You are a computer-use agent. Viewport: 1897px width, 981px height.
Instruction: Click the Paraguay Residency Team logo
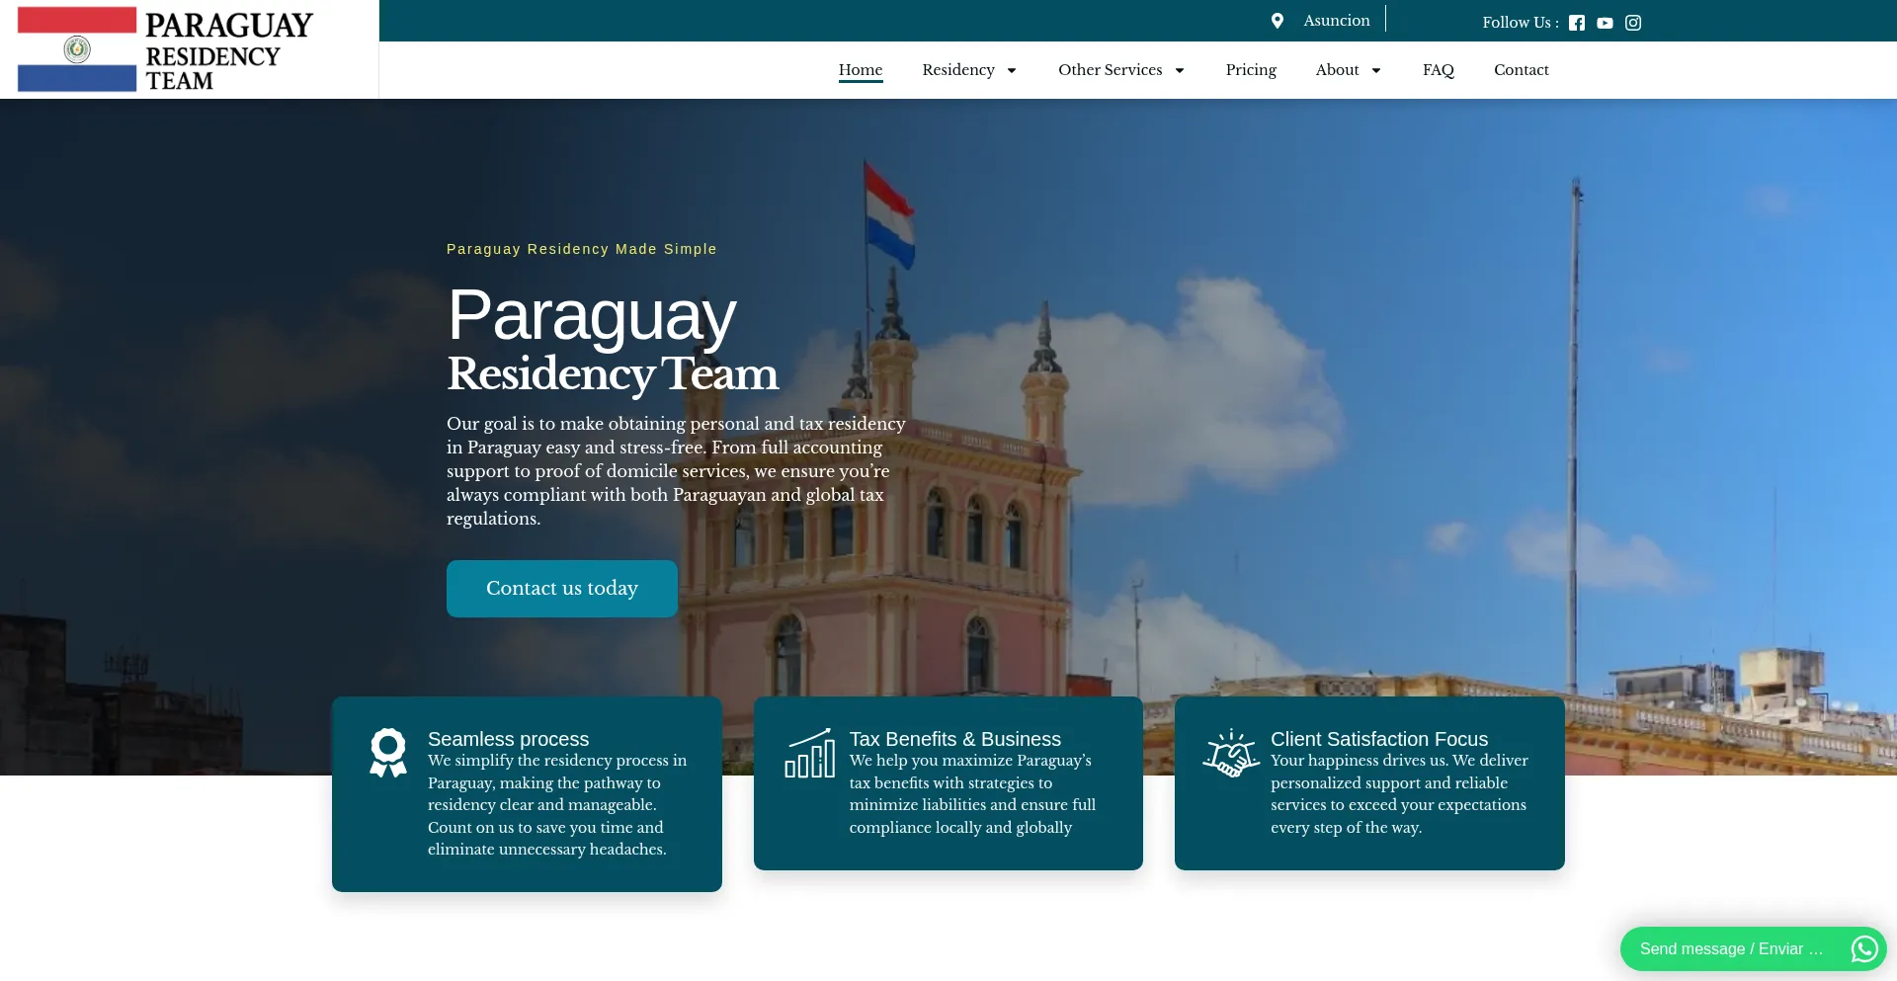coord(165,49)
